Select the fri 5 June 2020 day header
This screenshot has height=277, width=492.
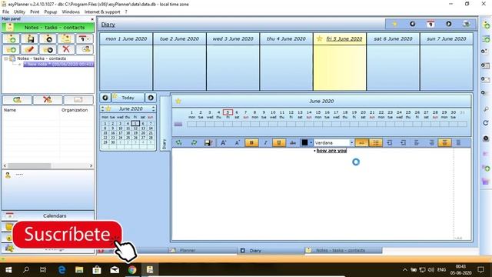tap(340, 38)
